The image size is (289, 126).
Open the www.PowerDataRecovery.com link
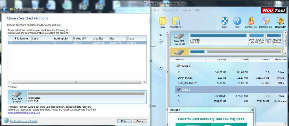(24, 112)
